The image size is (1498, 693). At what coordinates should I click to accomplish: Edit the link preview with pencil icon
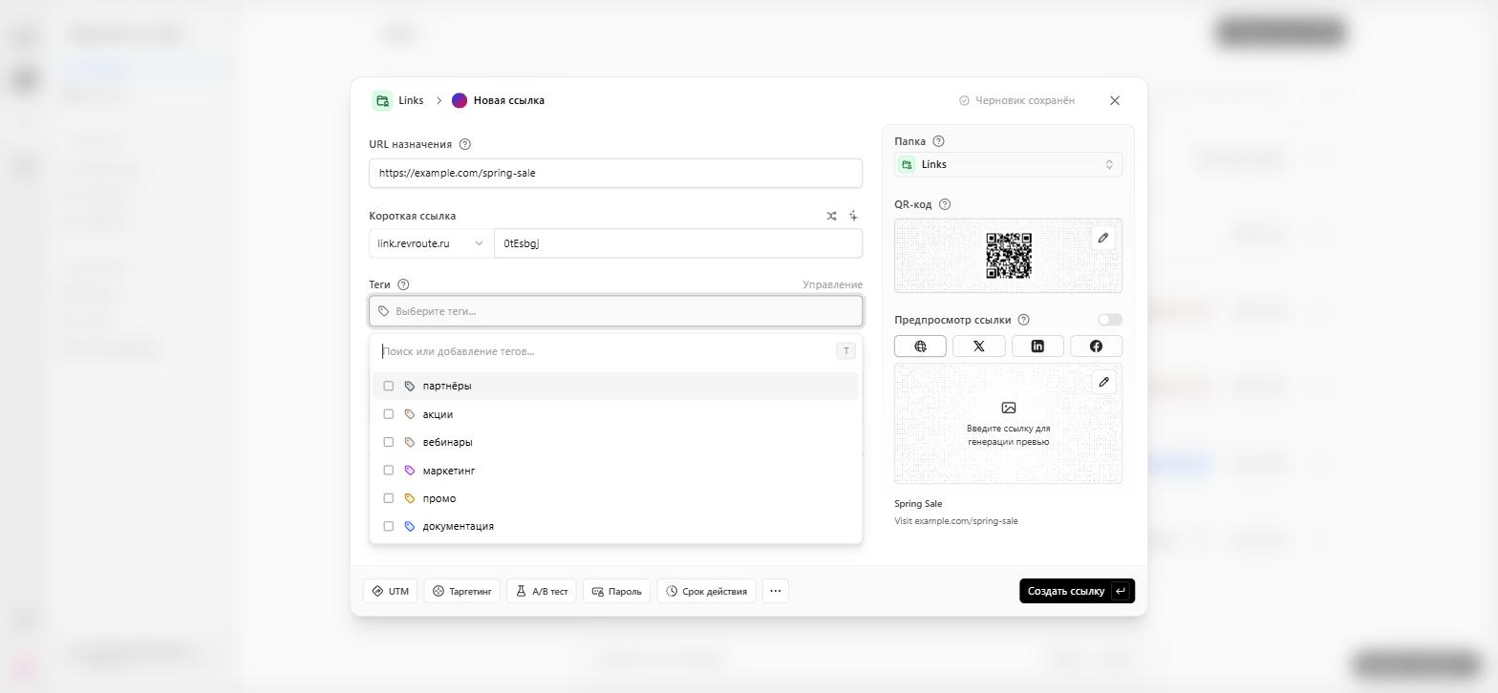tap(1103, 382)
